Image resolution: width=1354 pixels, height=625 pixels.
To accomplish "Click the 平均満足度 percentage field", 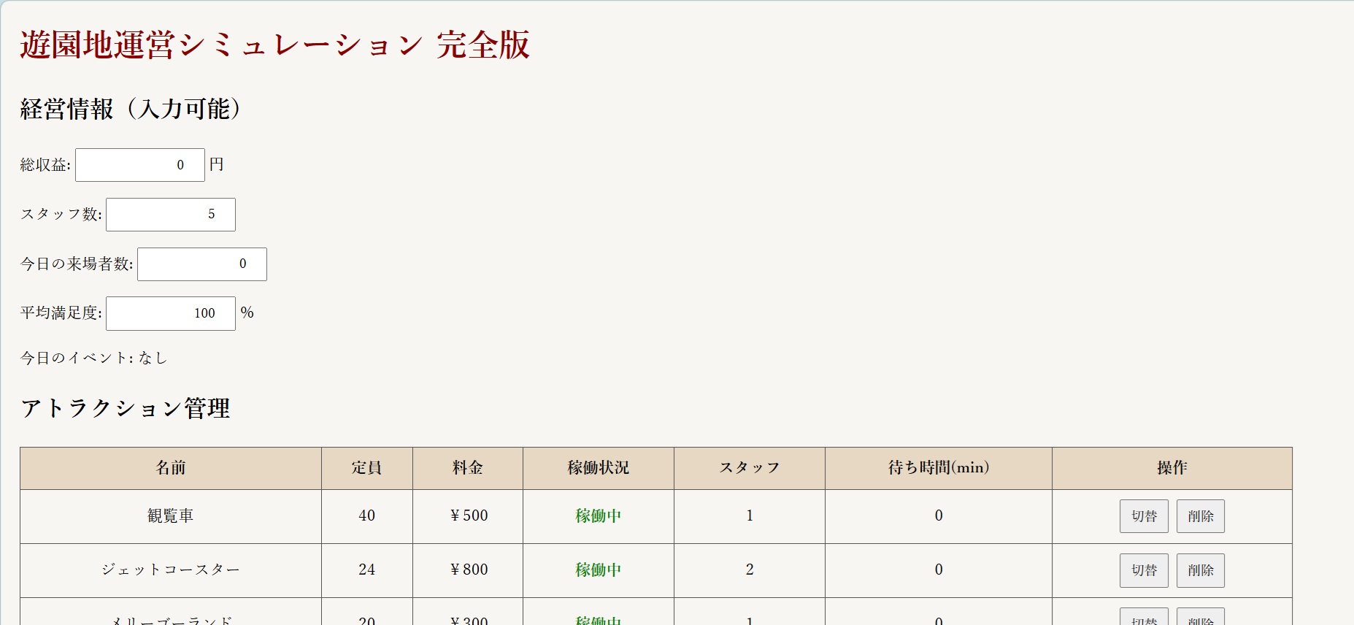I will 170,313.
